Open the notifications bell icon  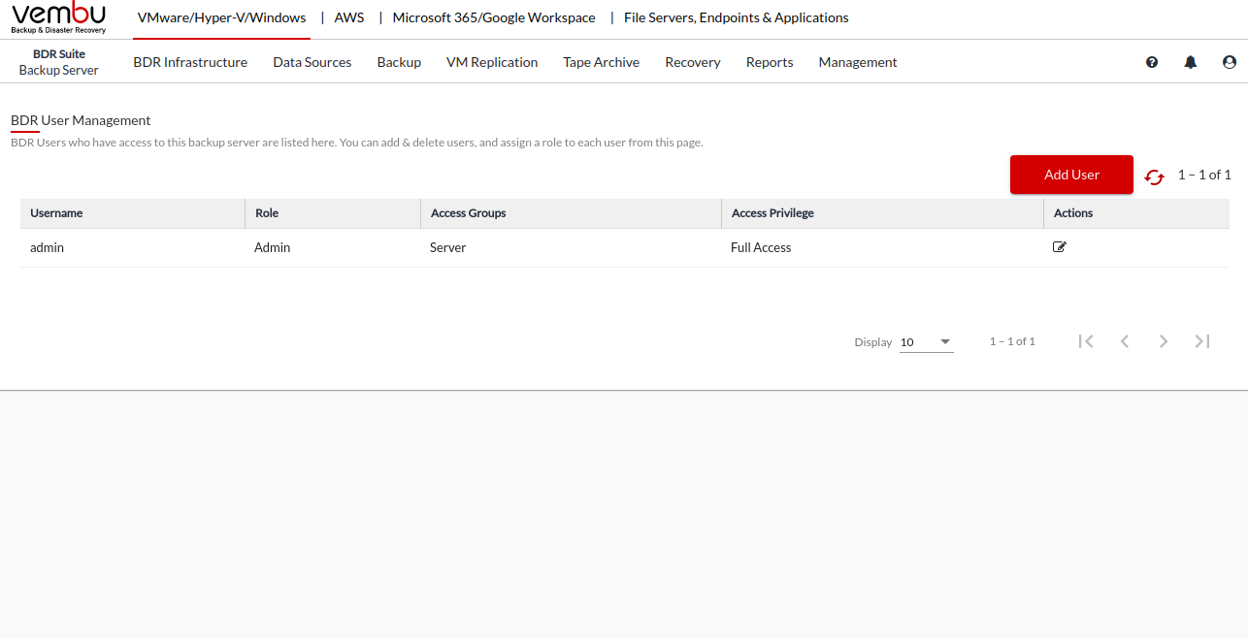coord(1191,62)
